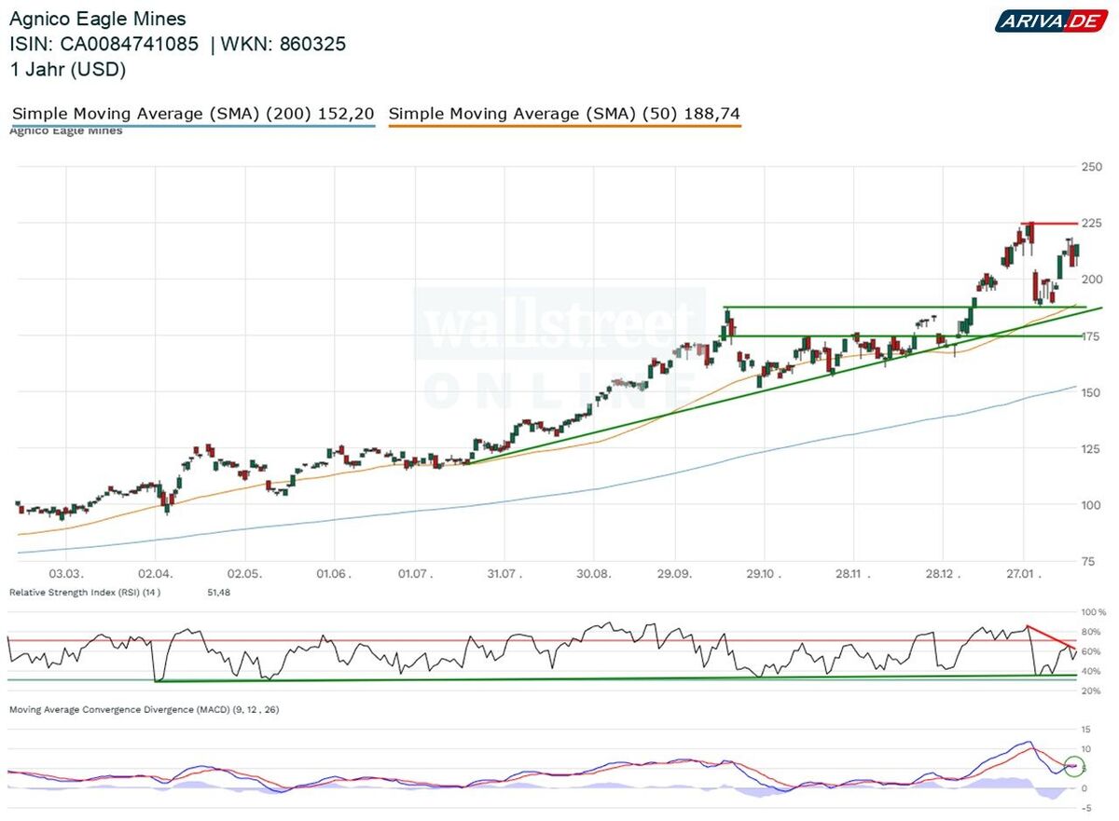Click the 175 price axis label
The width and height of the screenshot is (1119, 821).
(1092, 335)
